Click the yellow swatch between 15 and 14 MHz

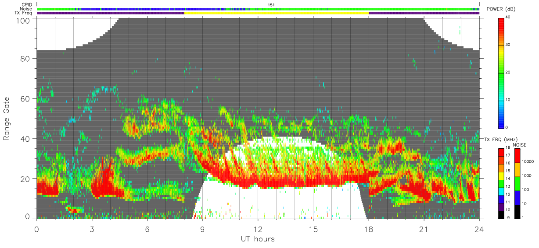tap(501, 176)
